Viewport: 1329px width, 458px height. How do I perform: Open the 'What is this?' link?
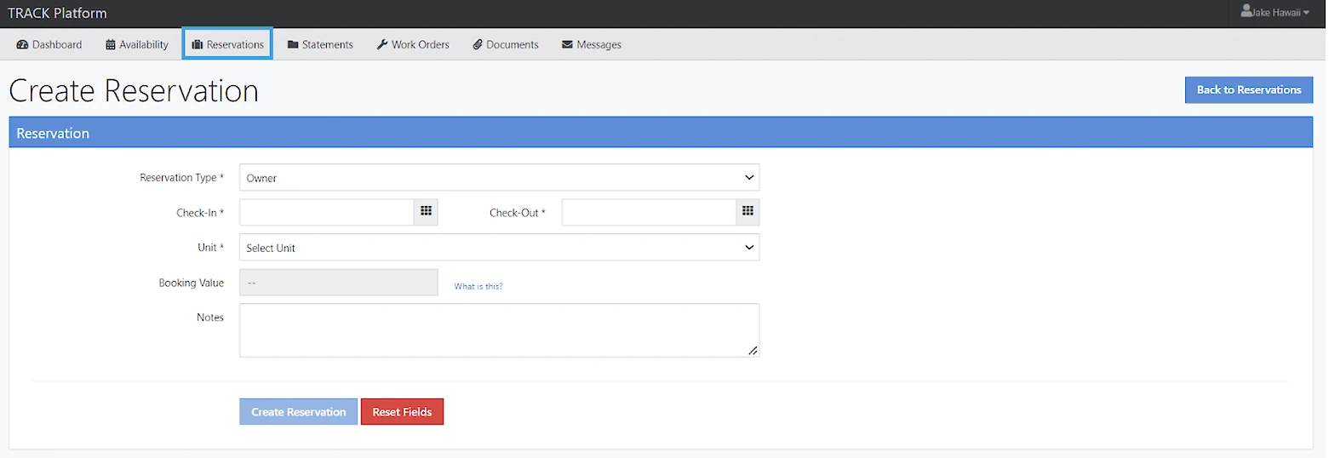(478, 287)
